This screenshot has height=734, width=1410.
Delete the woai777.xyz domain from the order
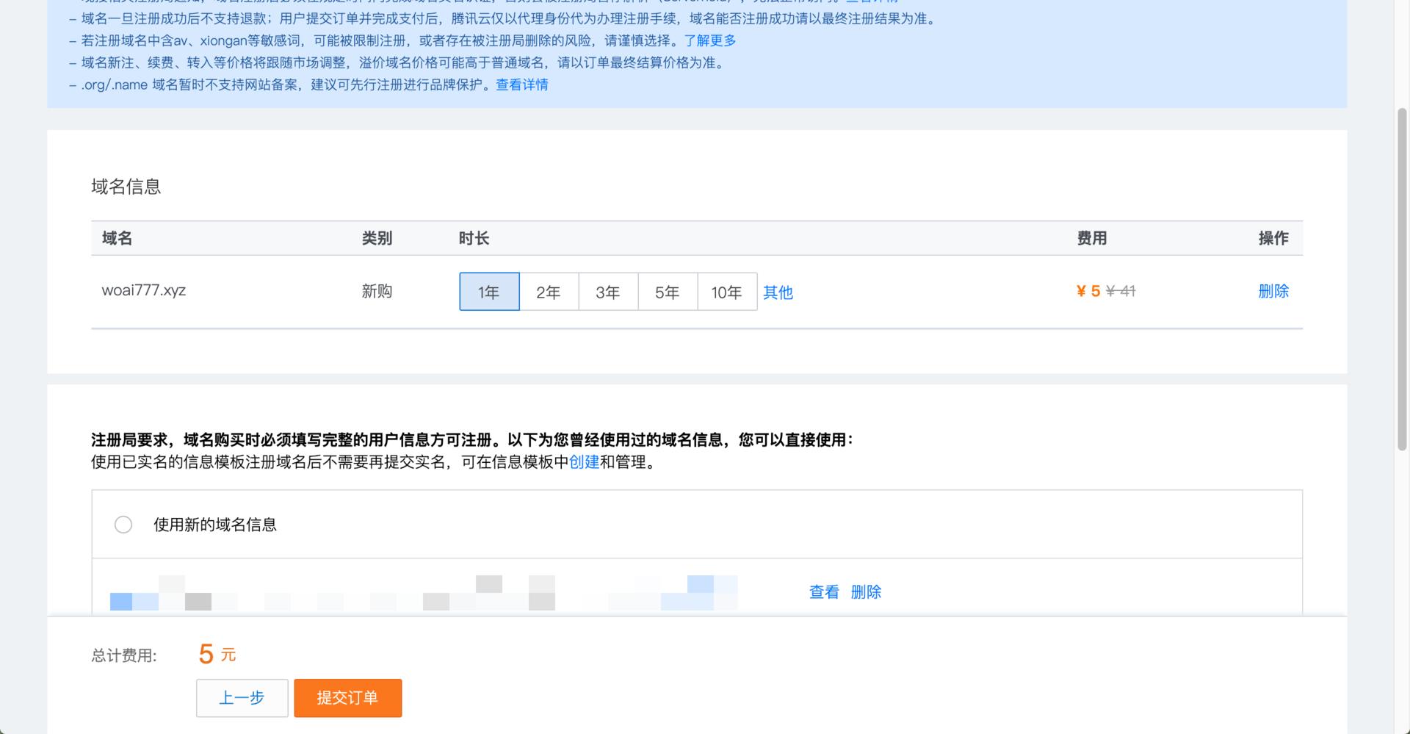pos(1273,291)
